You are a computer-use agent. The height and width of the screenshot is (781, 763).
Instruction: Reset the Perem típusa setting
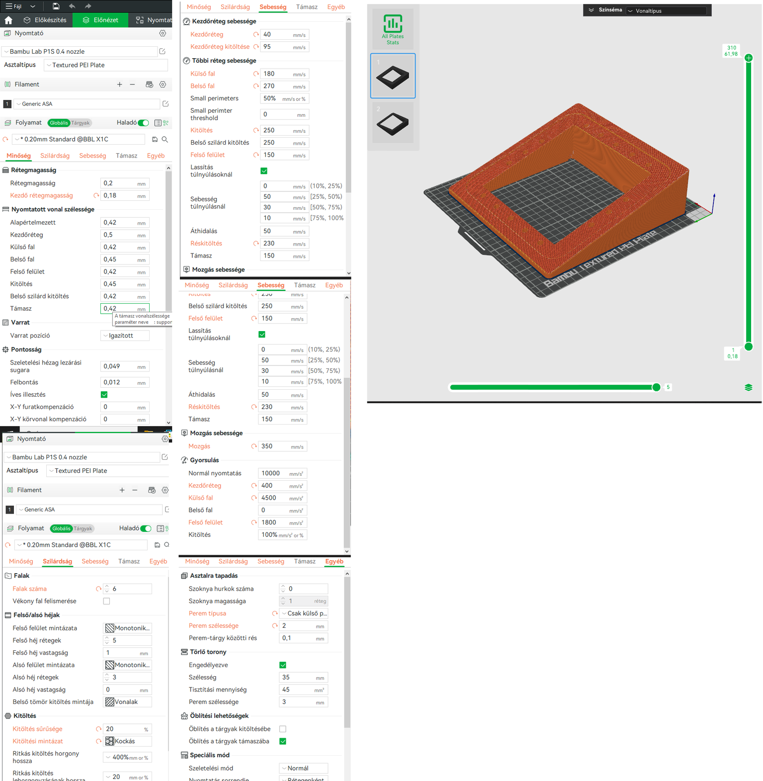[274, 613]
